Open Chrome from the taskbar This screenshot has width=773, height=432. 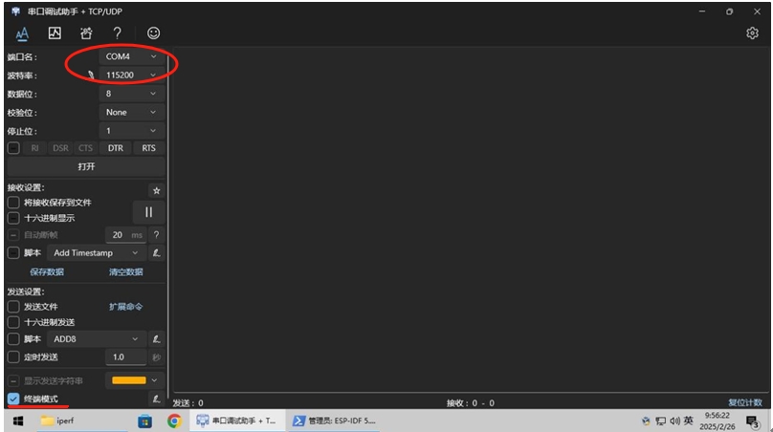point(174,421)
